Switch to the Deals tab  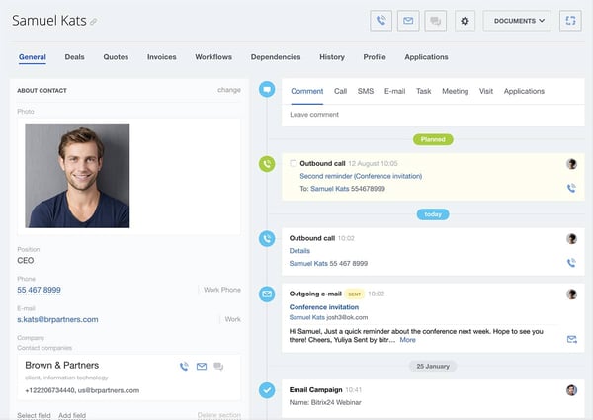tap(75, 57)
